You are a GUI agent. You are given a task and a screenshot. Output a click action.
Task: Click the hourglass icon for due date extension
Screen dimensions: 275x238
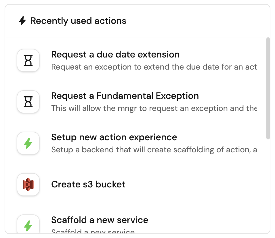(28, 60)
